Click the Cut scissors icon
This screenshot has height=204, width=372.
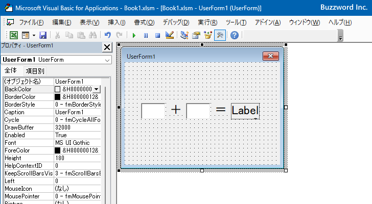(57, 35)
